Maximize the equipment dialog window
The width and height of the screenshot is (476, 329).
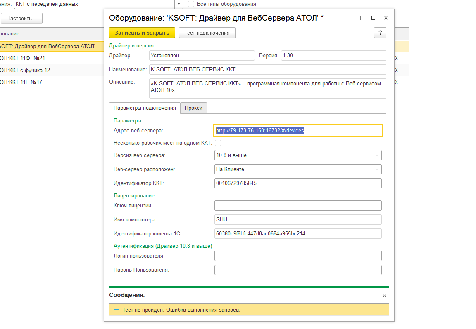373,18
